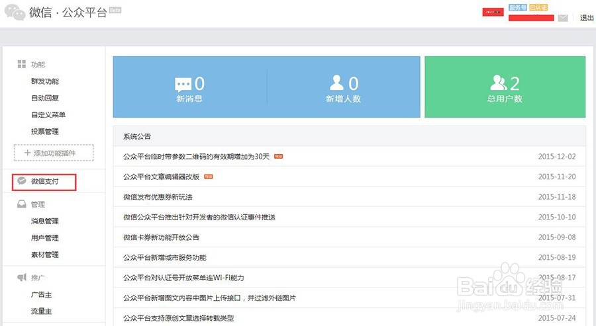Open announcement 公众平台支持原创文章选择转载类型
This screenshot has width=596, height=326.
point(178,318)
